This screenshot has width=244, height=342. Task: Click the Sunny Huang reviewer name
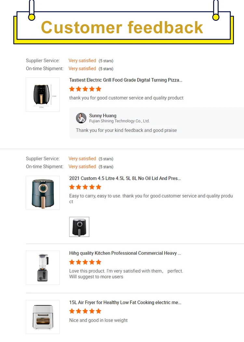pyautogui.click(x=102, y=116)
